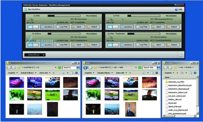The width and height of the screenshot is (203, 122).
Task: Click the progress bar of 'to Web' workflow
Action: (64, 16)
